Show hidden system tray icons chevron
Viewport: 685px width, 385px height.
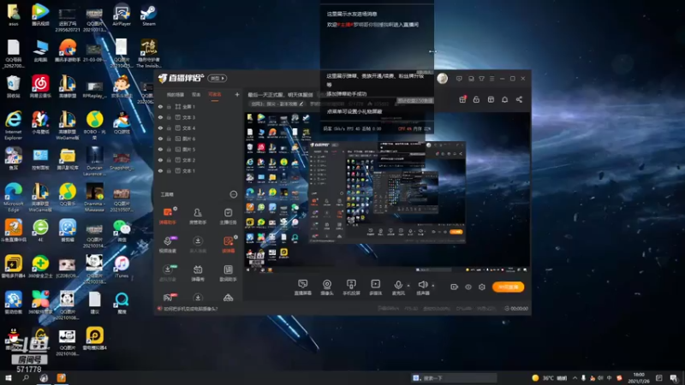click(575, 378)
